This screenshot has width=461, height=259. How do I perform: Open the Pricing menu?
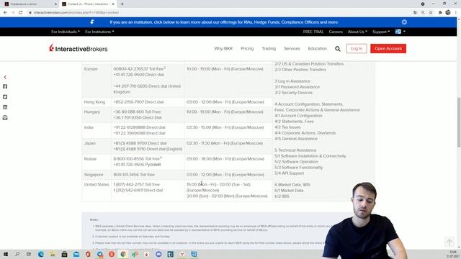tap(247, 48)
